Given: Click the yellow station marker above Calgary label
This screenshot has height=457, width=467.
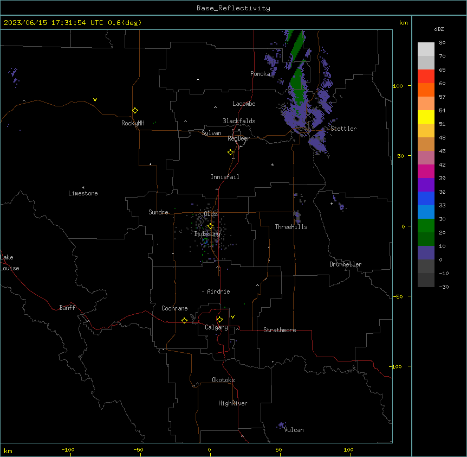Looking at the screenshot, I should (x=219, y=320).
